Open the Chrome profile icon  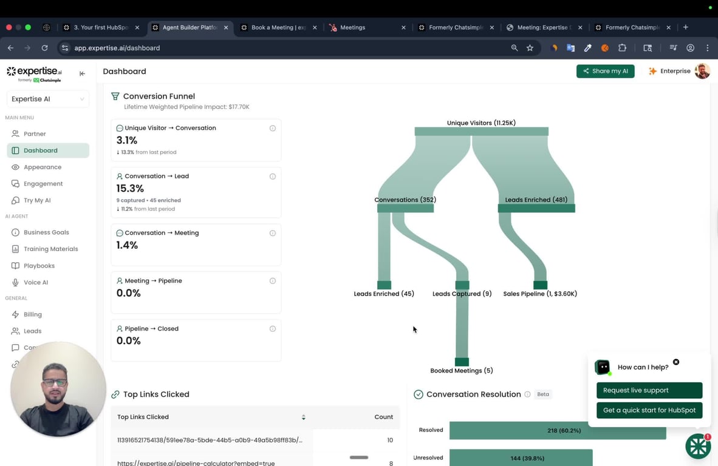pyautogui.click(x=690, y=48)
